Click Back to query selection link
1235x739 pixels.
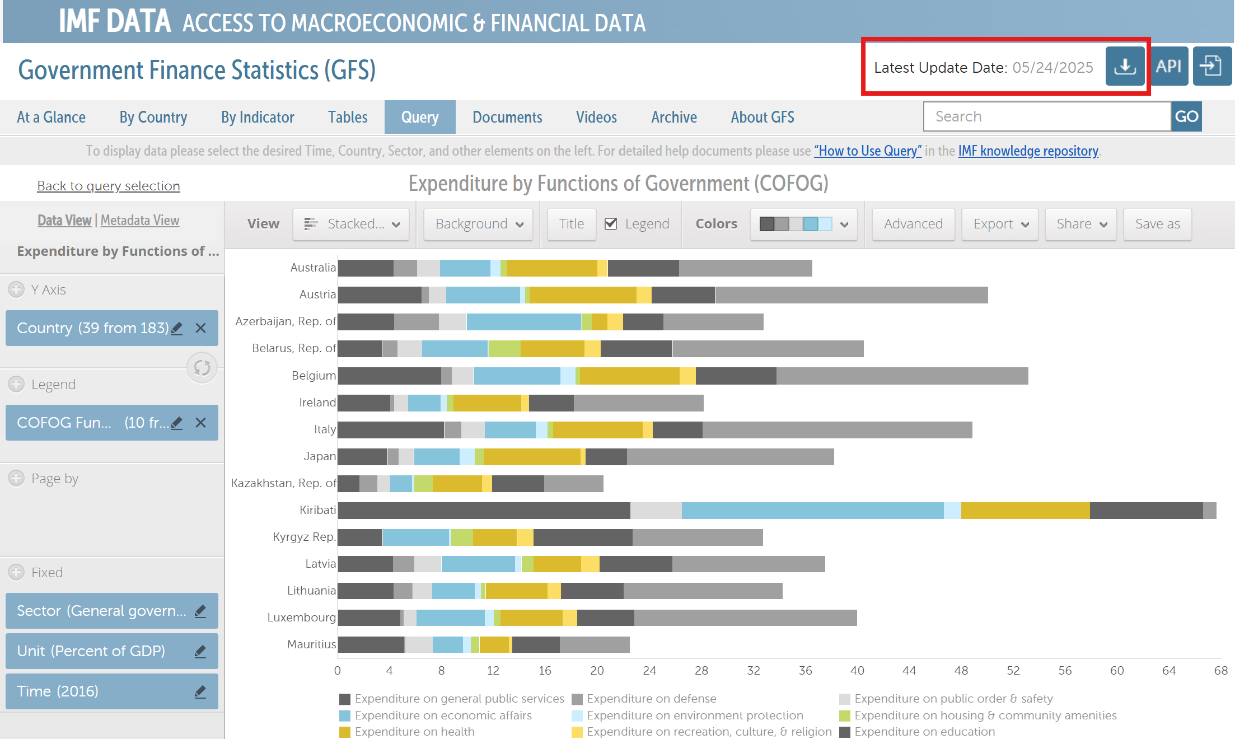point(109,186)
